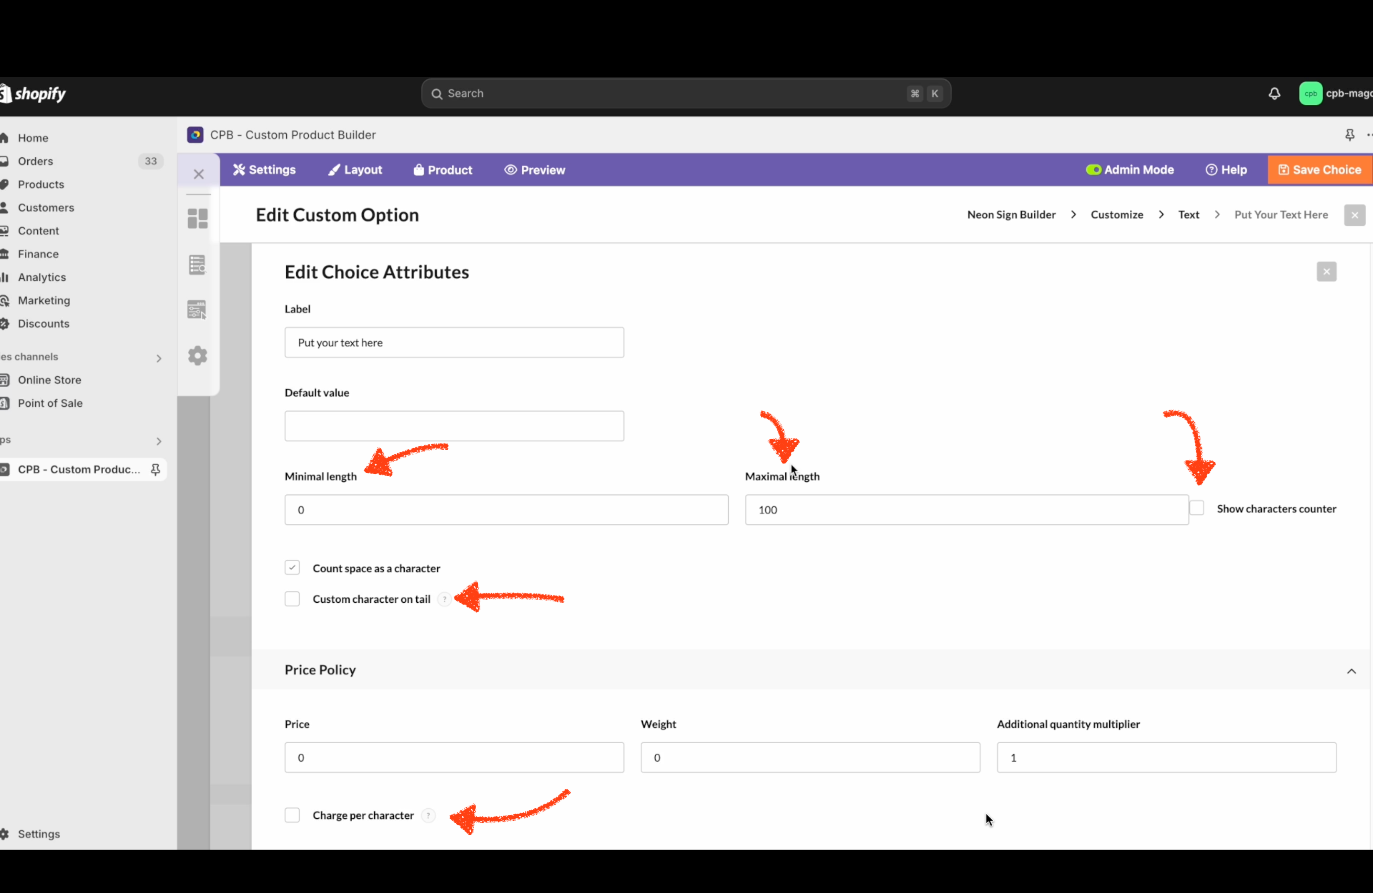Open Point of Sale channel
Viewport: 1373px width, 893px height.
50,403
